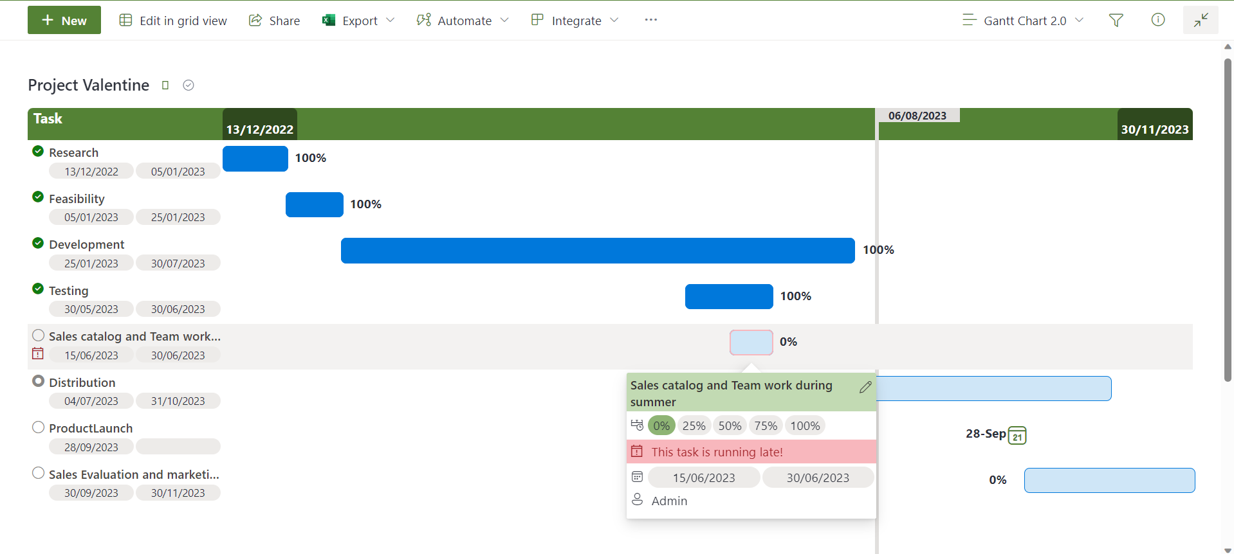Click the Research task blue bar

tap(255, 159)
